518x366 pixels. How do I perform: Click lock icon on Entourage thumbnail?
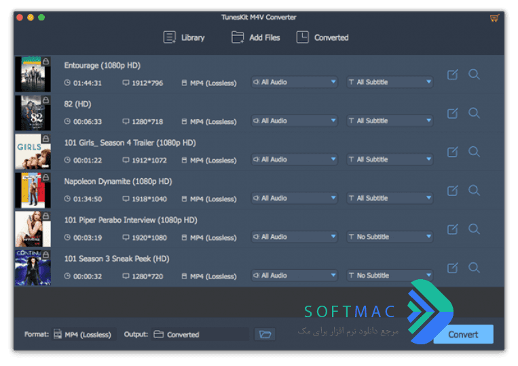[x=46, y=61]
